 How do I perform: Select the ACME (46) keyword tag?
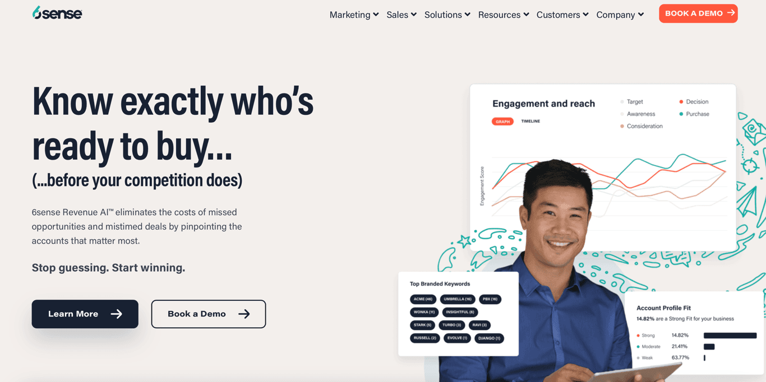pos(423,299)
